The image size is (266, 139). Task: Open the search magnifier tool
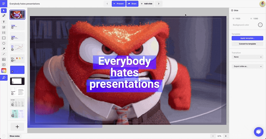coord(4,78)
